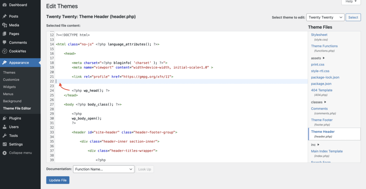Click the header id="site-header" line

click(124, 132)
